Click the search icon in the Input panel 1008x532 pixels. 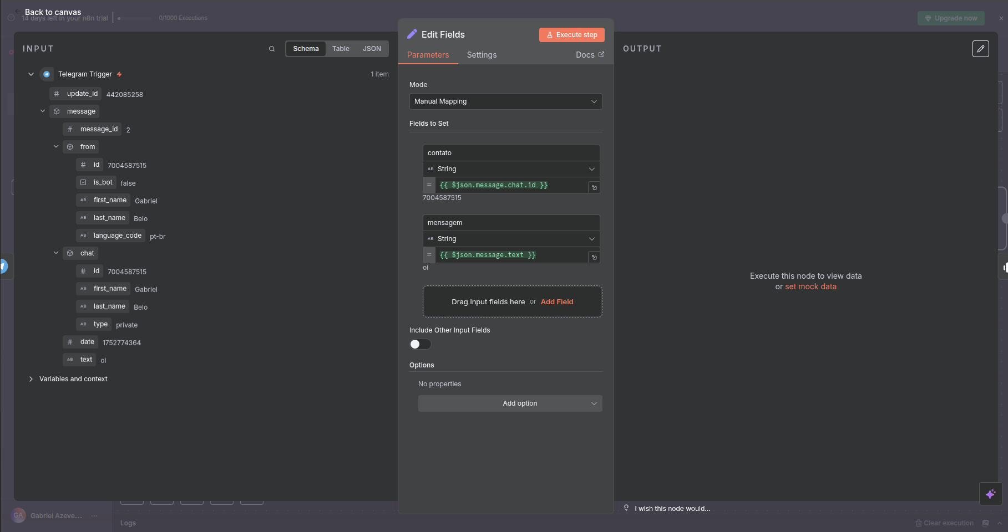(272, 49)
